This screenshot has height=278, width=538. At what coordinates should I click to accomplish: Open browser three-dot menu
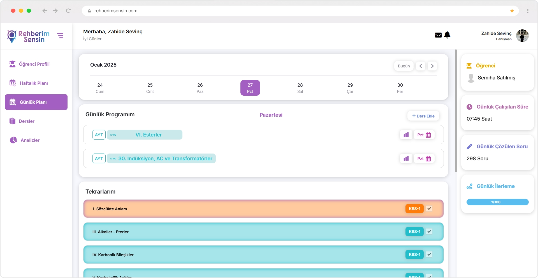click(x=528, y=11)
